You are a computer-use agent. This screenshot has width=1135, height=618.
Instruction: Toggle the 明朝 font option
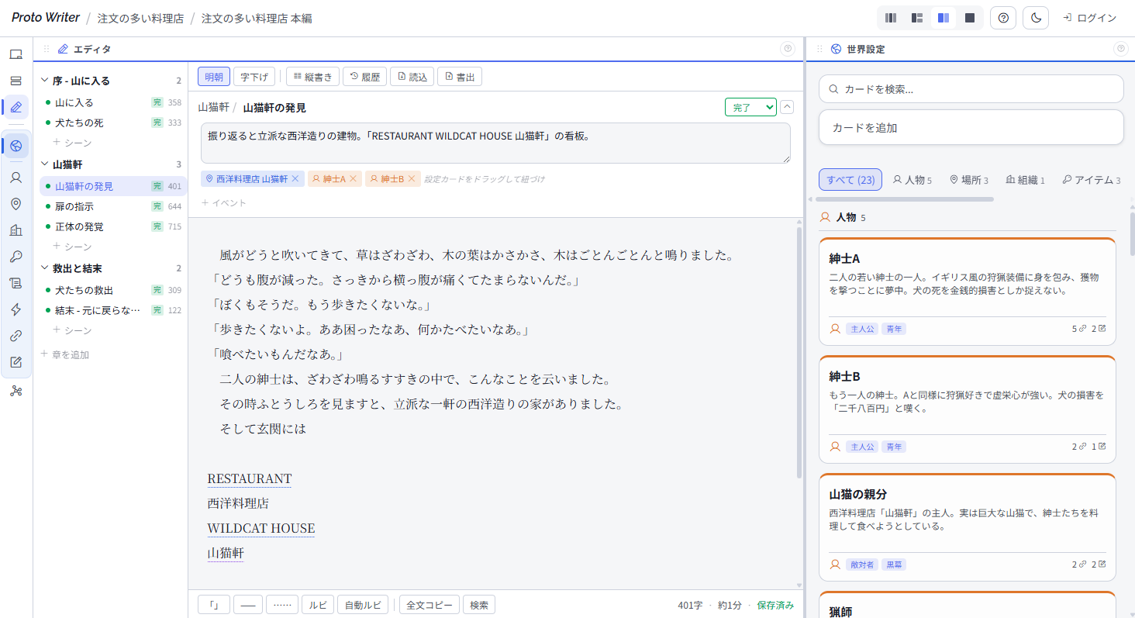[213, 76]
